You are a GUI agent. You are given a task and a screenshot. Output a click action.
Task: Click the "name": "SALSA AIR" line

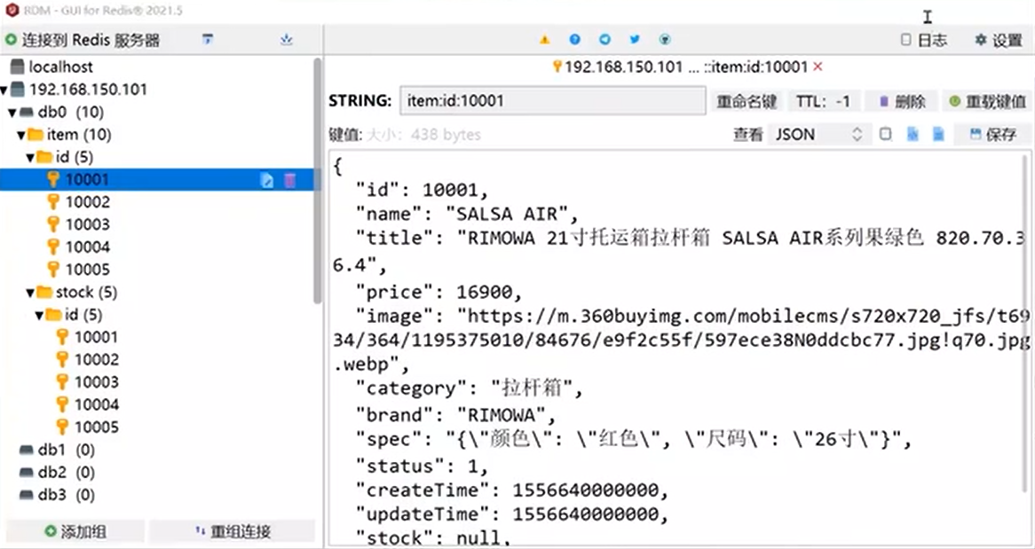click(x=467, y=214)
